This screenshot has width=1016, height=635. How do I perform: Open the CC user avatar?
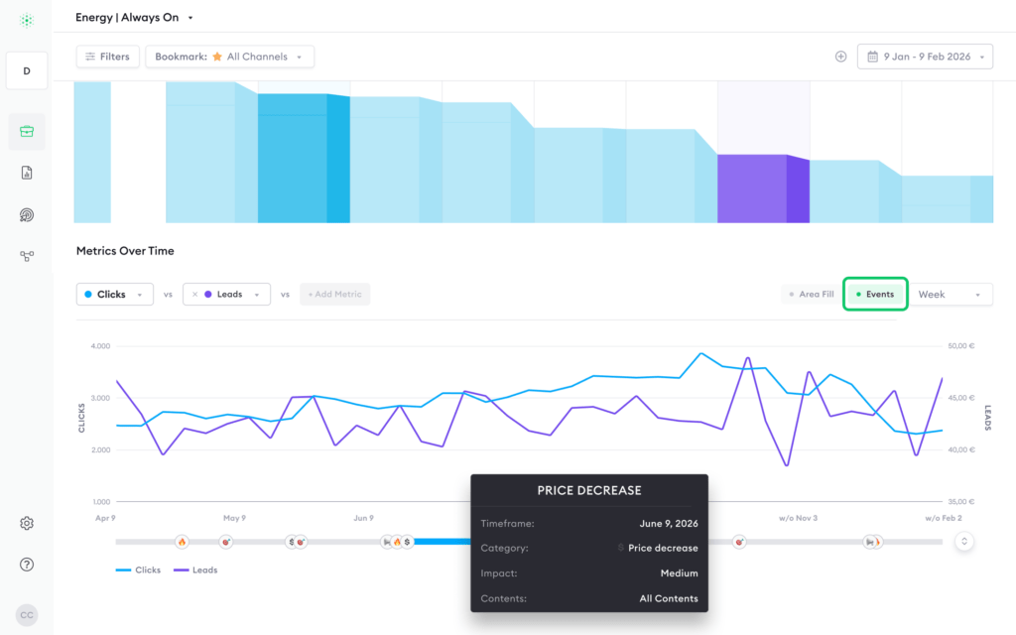tap(27, 615)
